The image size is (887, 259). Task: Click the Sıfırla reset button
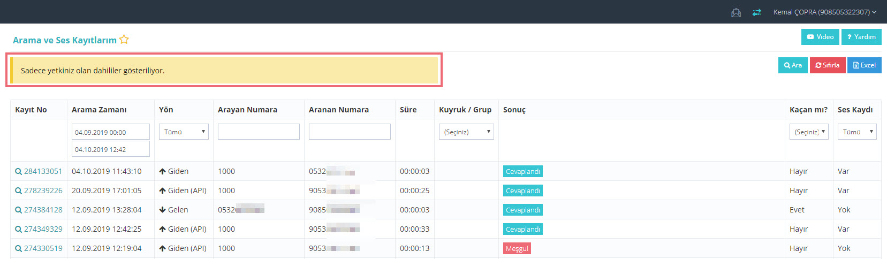[x=827, y=65]
